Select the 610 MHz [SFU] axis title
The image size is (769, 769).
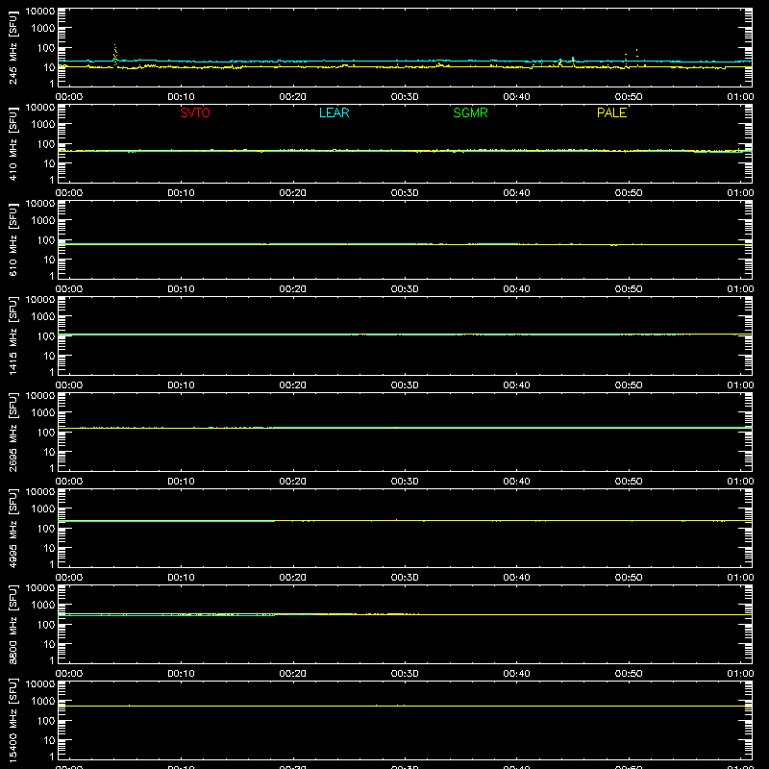(x=12, y=239)
